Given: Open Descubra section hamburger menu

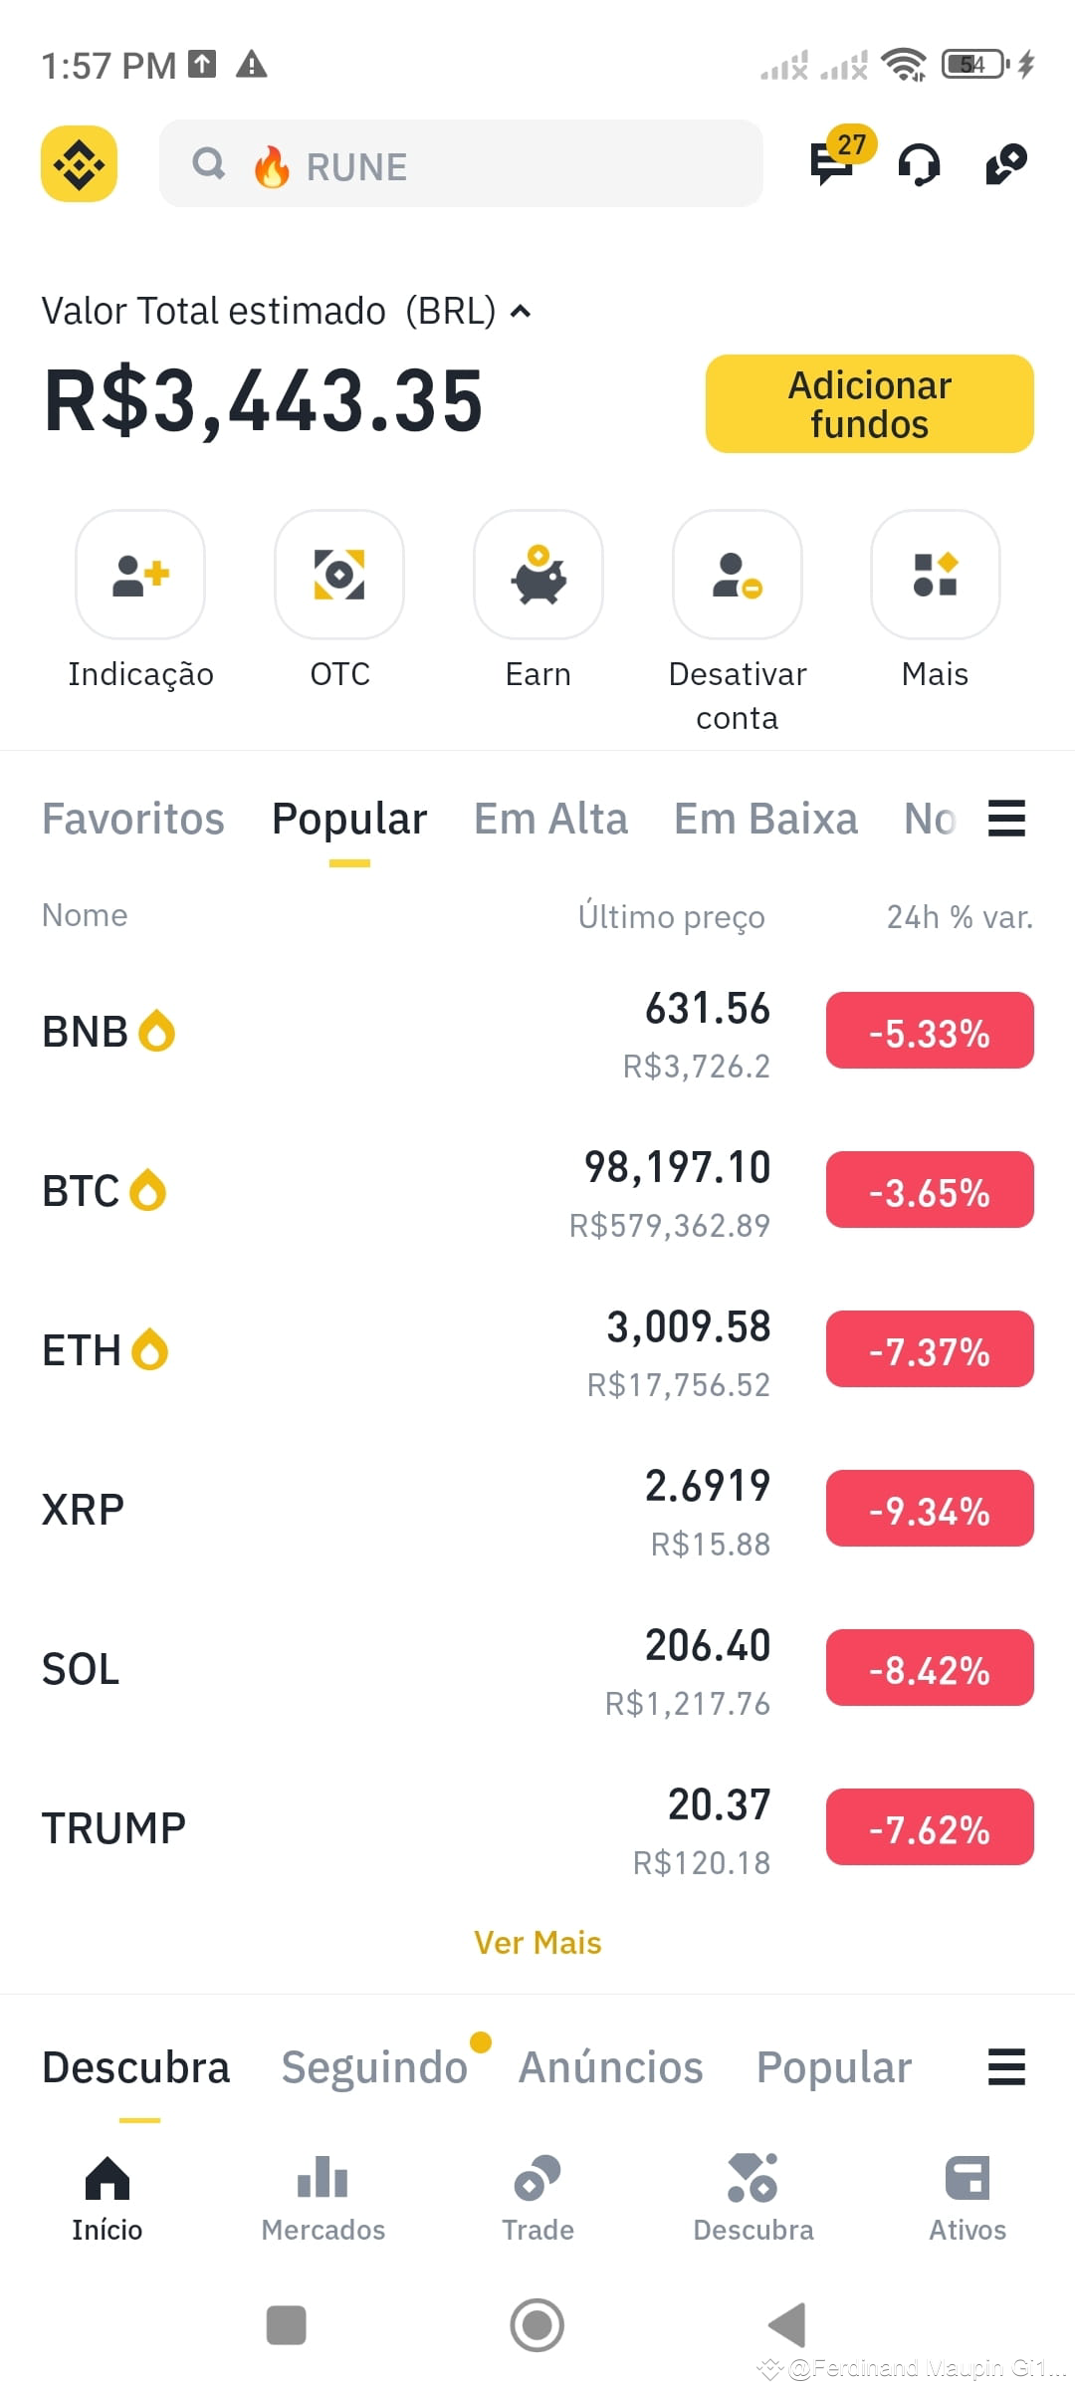Looking at the screenshot, I should pos(1006,2066).
